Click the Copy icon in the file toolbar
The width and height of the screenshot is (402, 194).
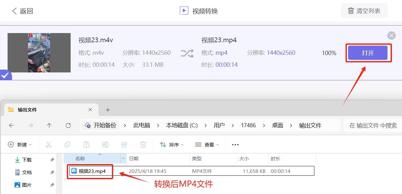pyautogui.click(x=67, y=144)
